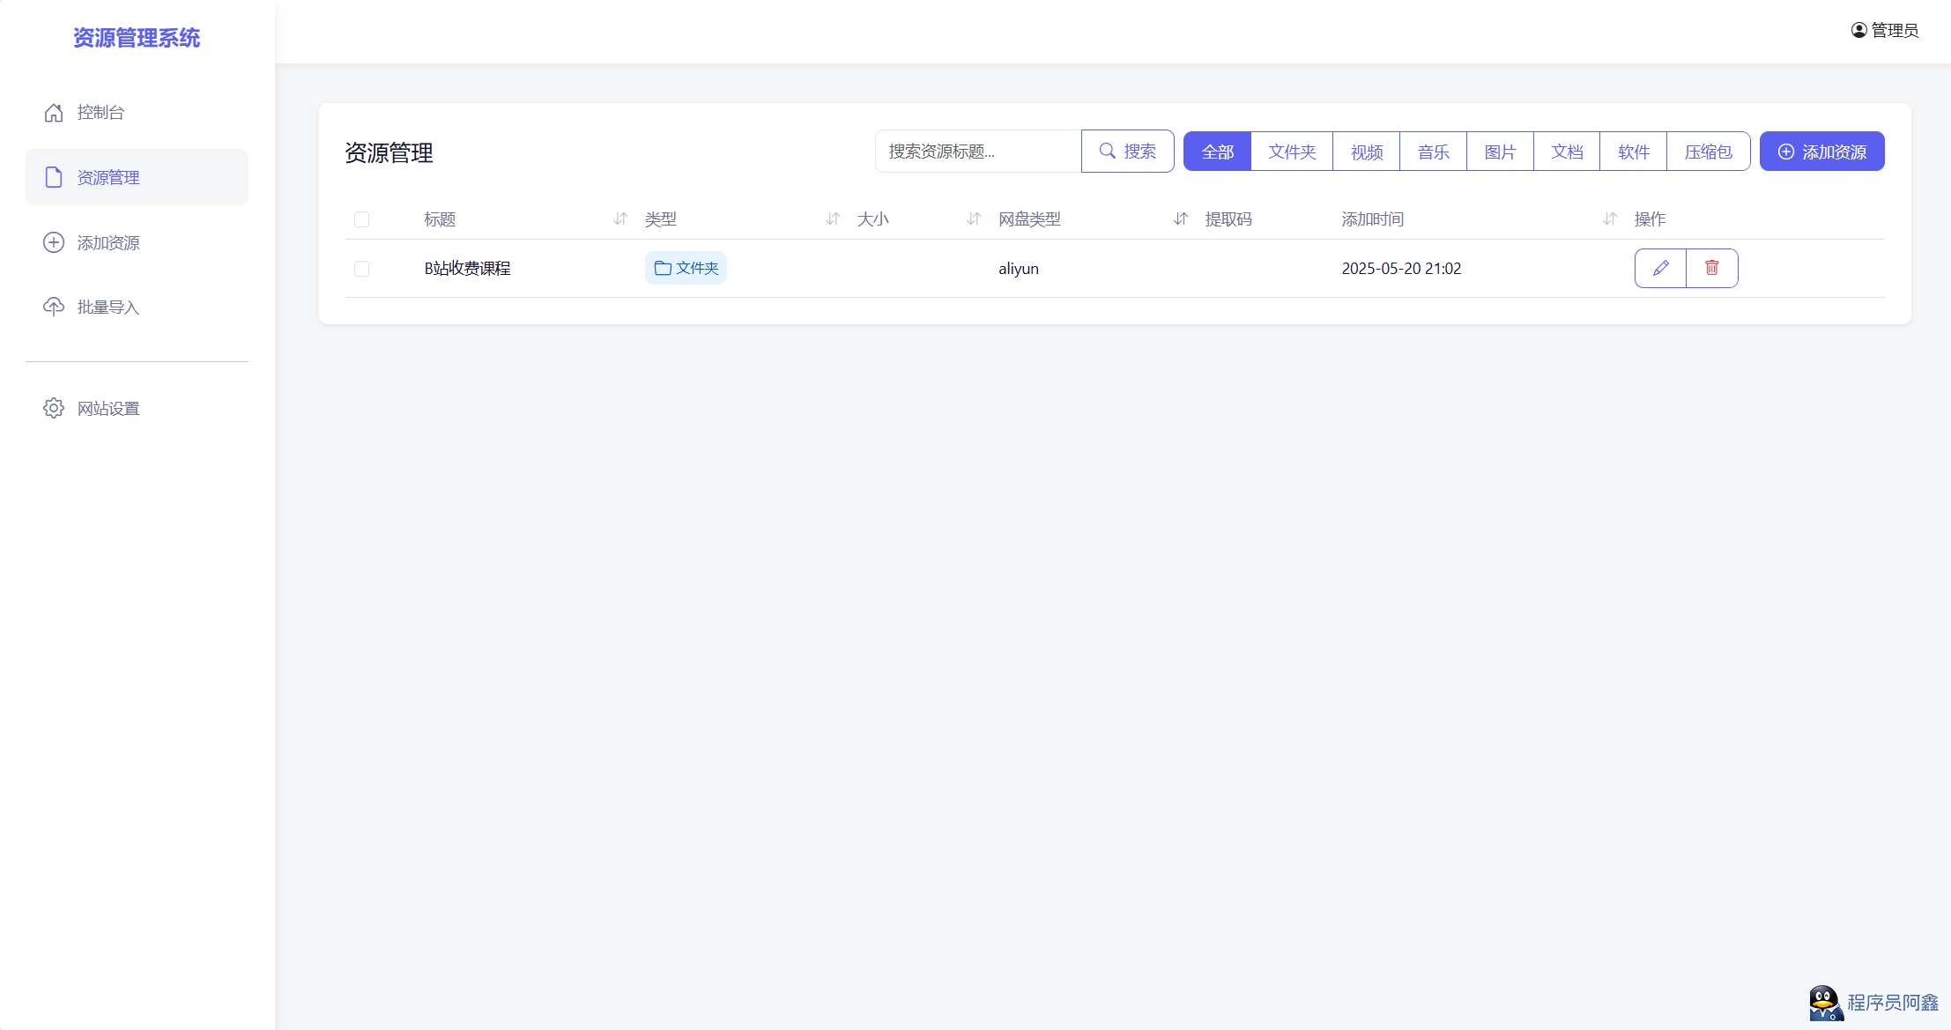Screen dimensions: 1951x1030
Task: Sort by 标题 using its sort arrows
Action: pos(620,219)
